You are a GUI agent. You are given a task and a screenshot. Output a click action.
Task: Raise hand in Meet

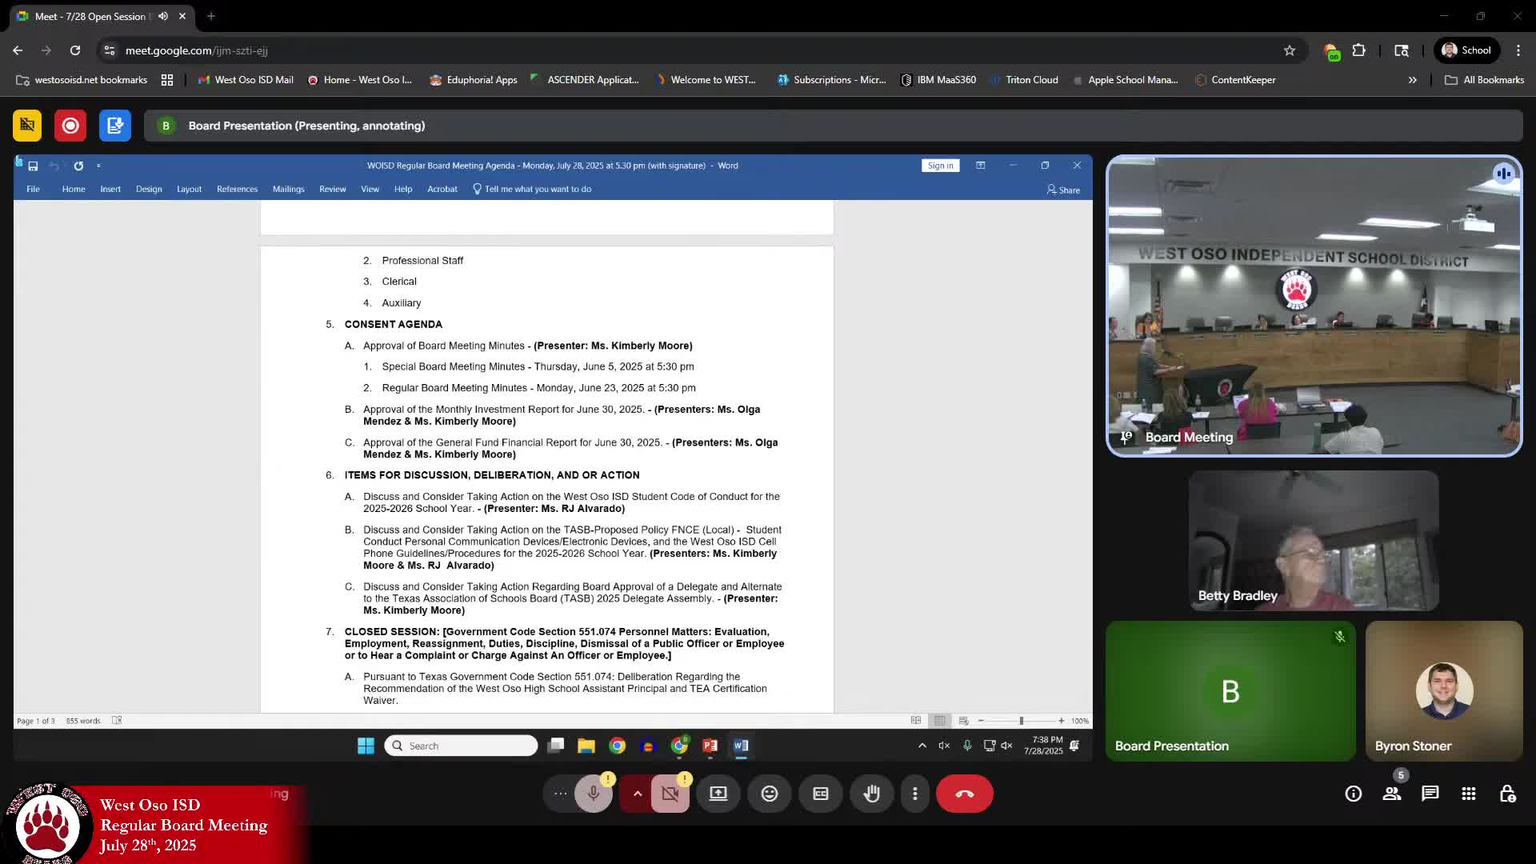872,794
